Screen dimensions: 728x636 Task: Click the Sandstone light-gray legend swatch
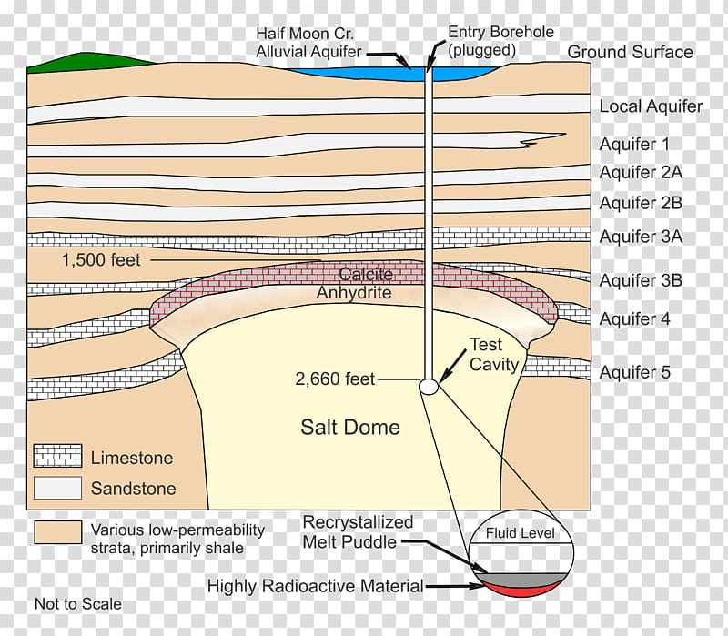point(57,488)
